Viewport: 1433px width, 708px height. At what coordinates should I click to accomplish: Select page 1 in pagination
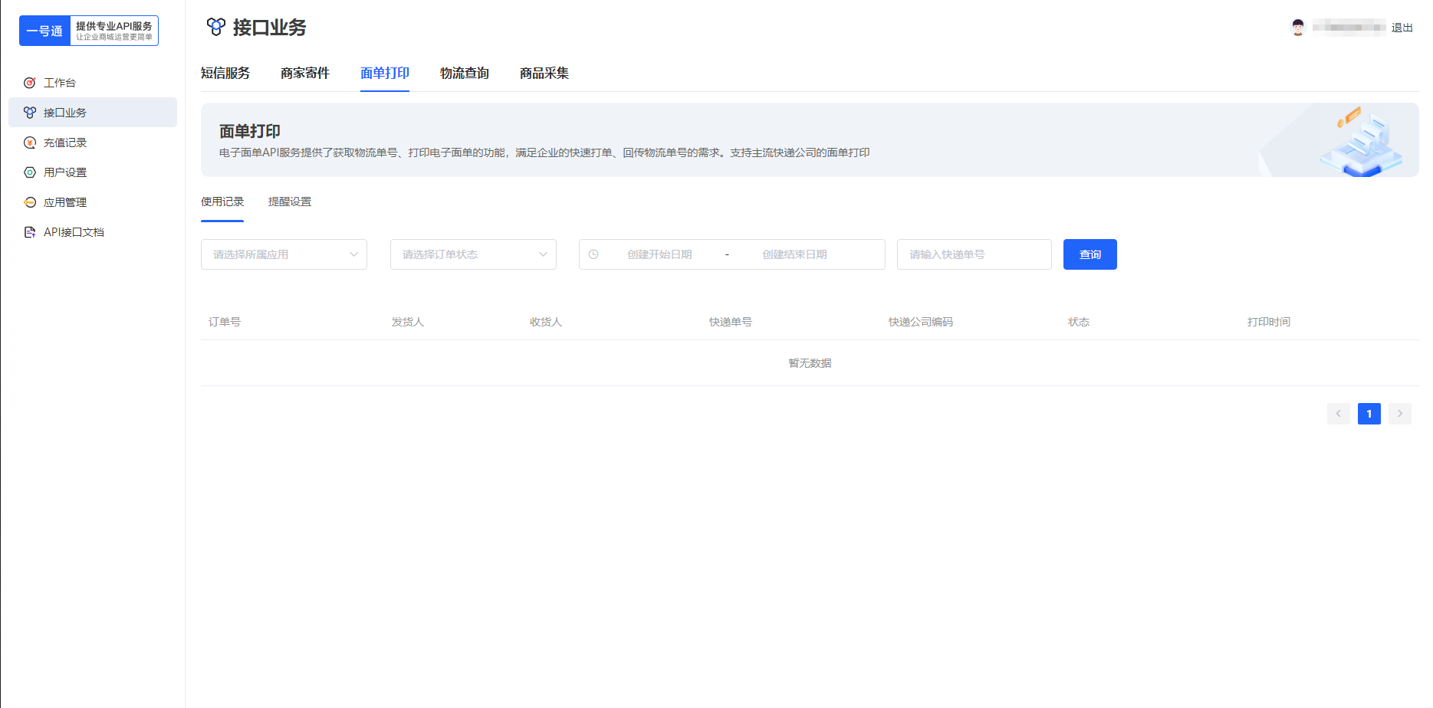(x=1369, y=414)
